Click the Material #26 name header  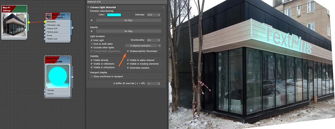click(x=127, y=2)
